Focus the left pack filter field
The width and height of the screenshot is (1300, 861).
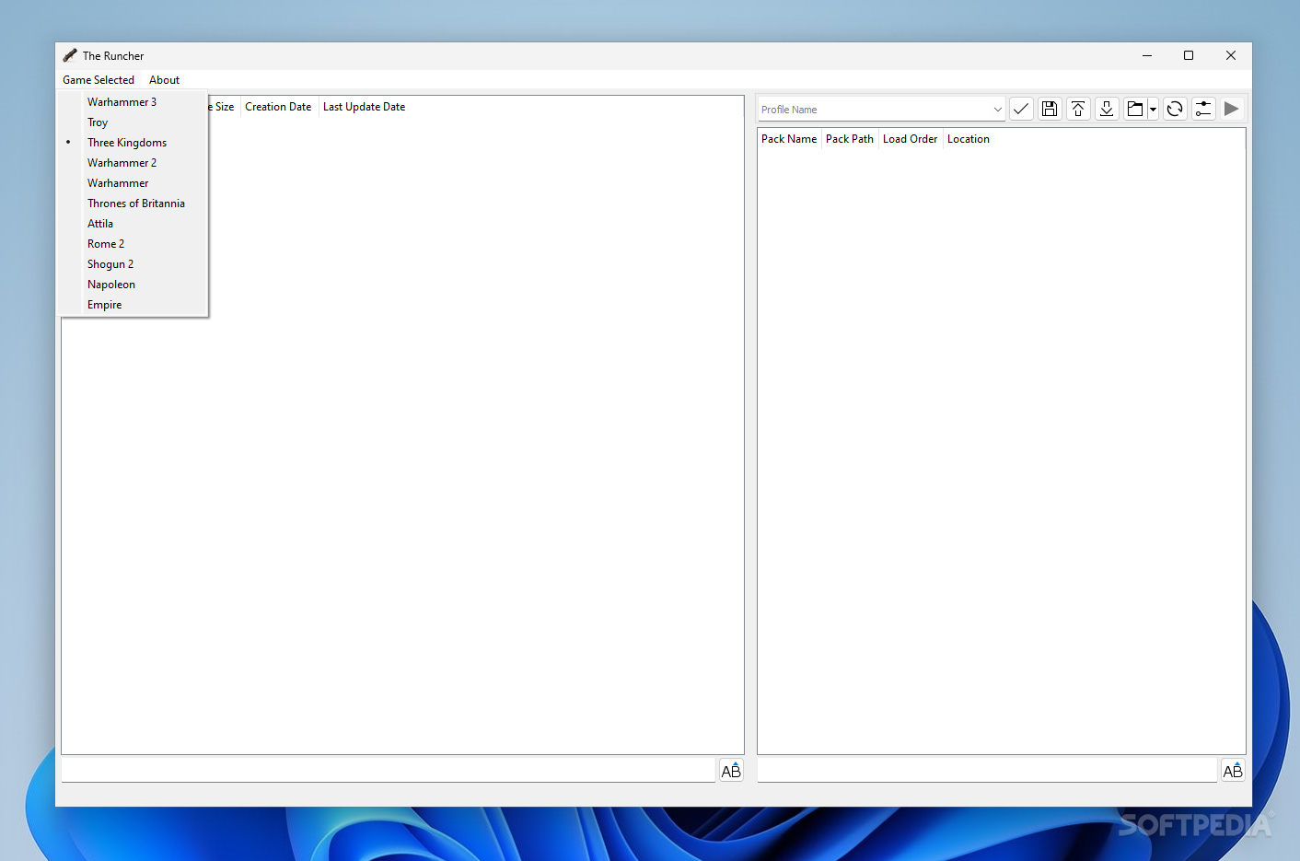388,771
